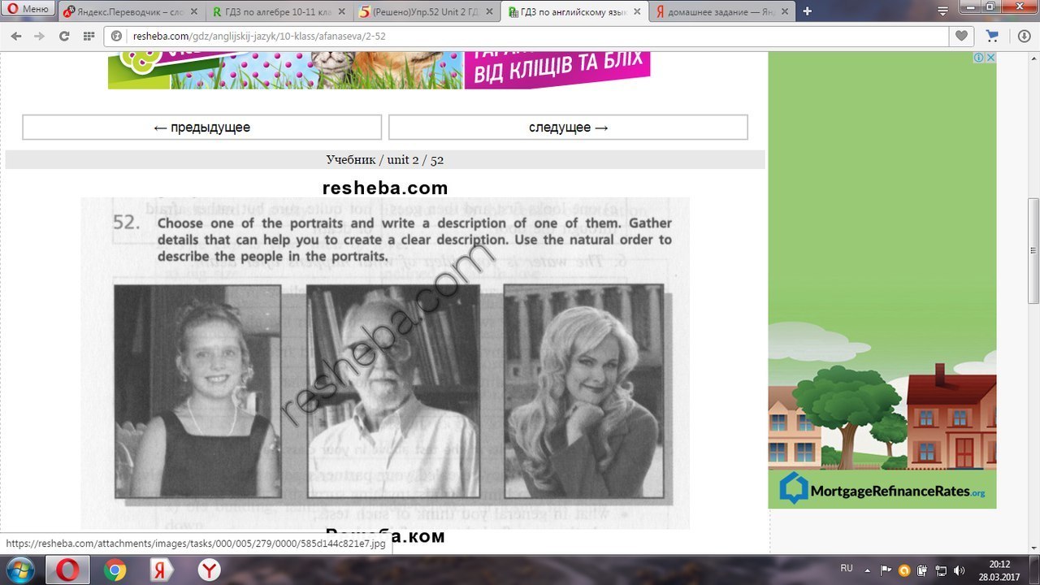Open power battery tray icon
The width and height of the screenshot is (1040, 585).
pyautogui.click(x=923, y=570)
